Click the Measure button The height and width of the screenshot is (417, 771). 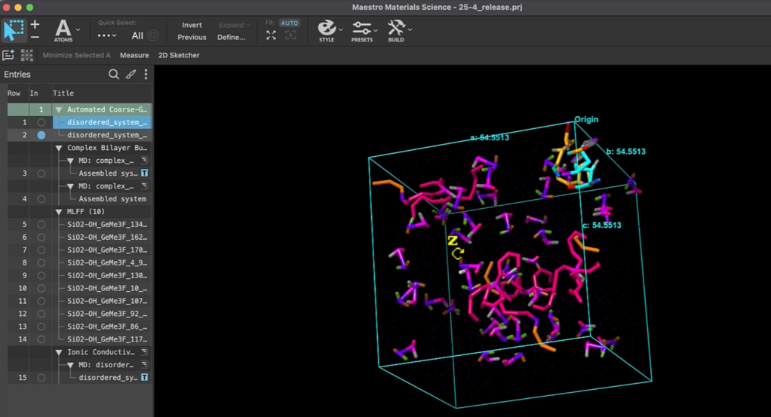tap(134, 55)
